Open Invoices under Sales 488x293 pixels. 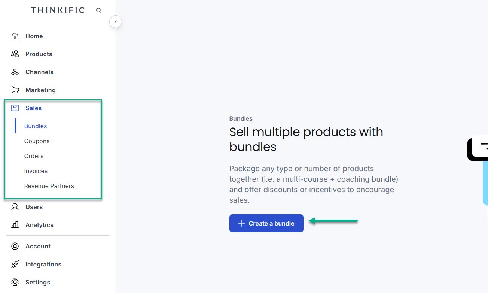(36, 171)
